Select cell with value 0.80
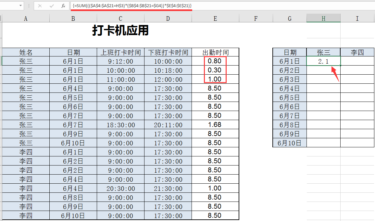Screen dimensions: 375x221 tap(215, 61)
